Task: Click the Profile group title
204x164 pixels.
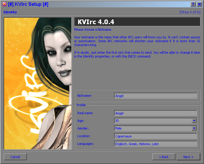Action: pyautogui.click(x=81, y=105)
